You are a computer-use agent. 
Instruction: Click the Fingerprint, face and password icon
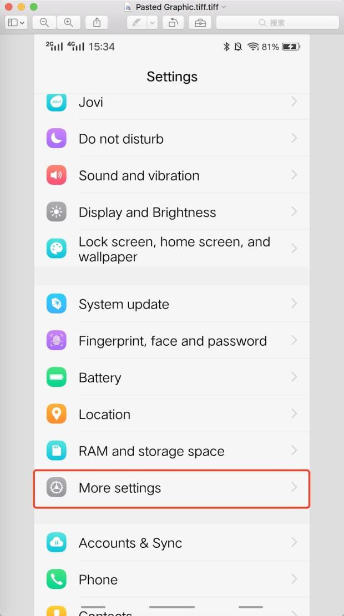[57, 340]
